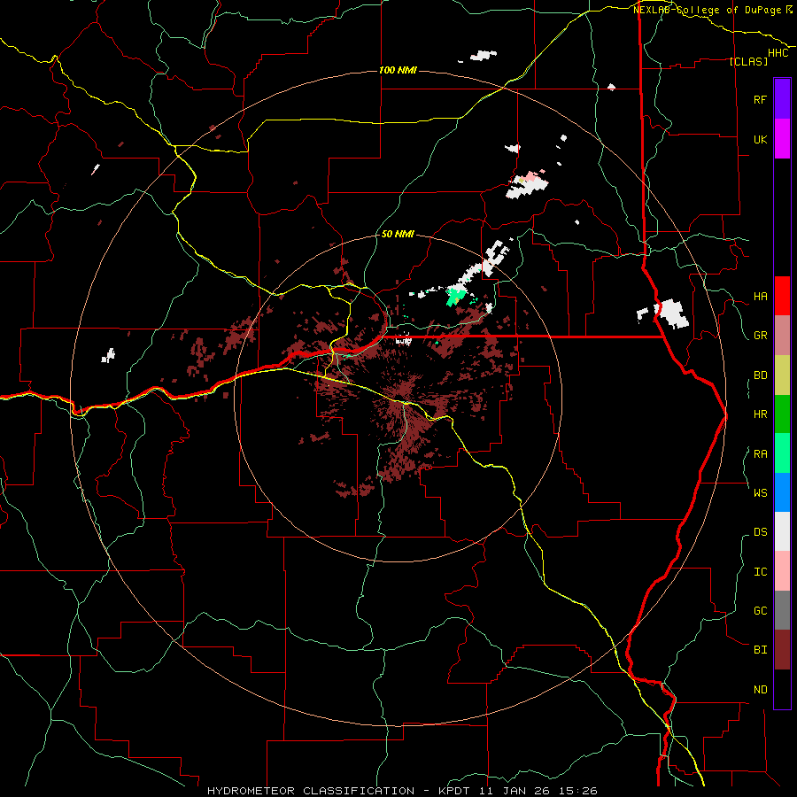Click the NEXLAB-College of DuPage credit text
The width and height of the screenshot is (797, 797).
[708, 10]
